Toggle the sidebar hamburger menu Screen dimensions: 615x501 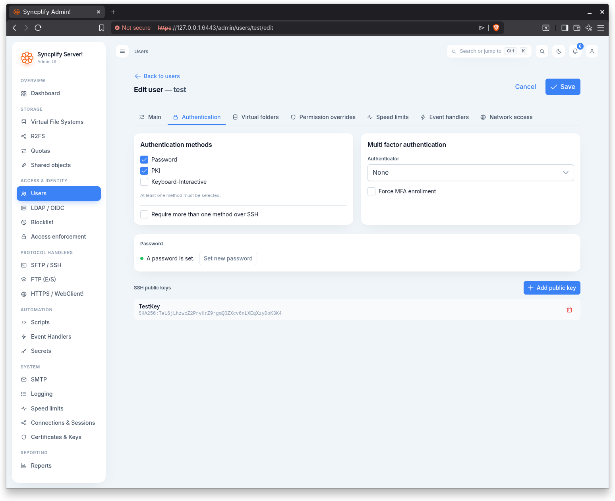(122, 51)
